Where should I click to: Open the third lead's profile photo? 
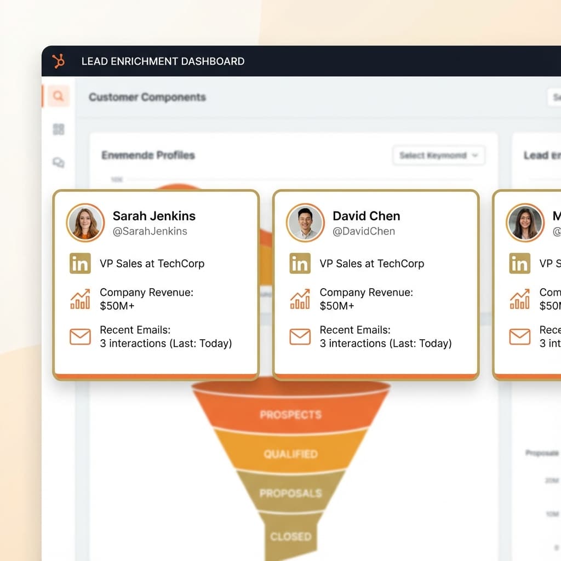tap(525, 223)
